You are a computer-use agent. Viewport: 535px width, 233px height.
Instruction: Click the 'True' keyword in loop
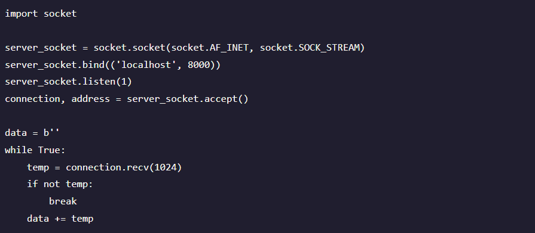(49, 150)
